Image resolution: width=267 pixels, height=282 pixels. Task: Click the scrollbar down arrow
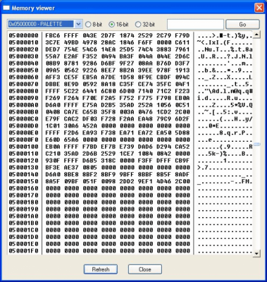[256, 253]
